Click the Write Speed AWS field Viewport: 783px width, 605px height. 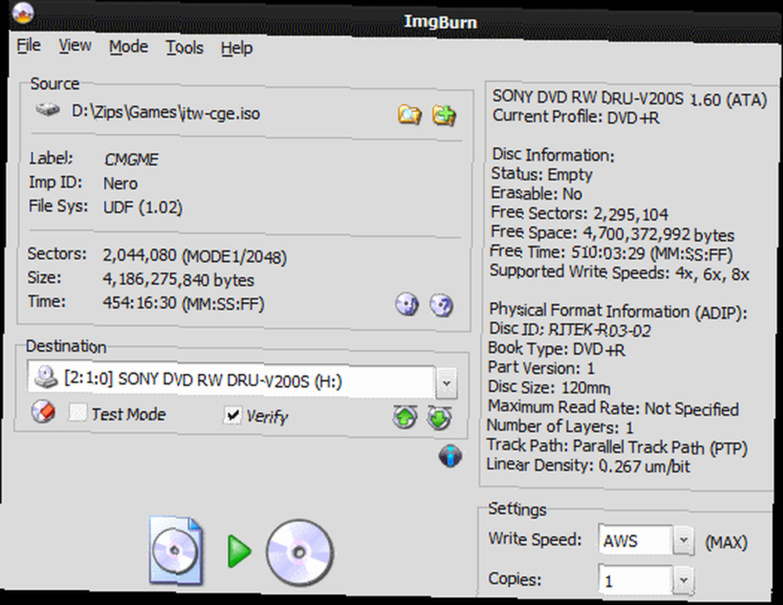[636, 540]
